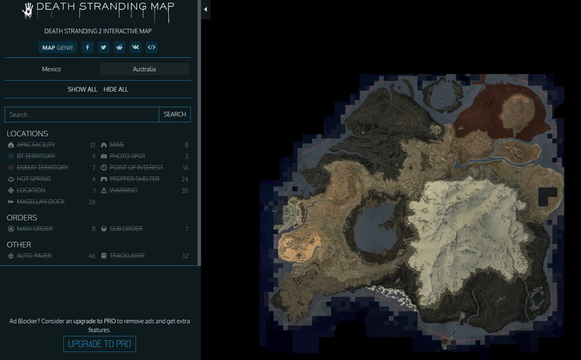Click the upgrade to PRO text link

pos(94,321)
